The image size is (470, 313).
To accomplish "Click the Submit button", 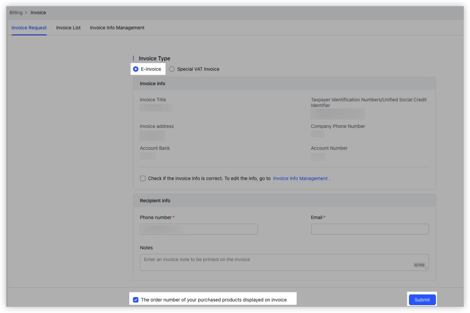I will tap(422, 300).
